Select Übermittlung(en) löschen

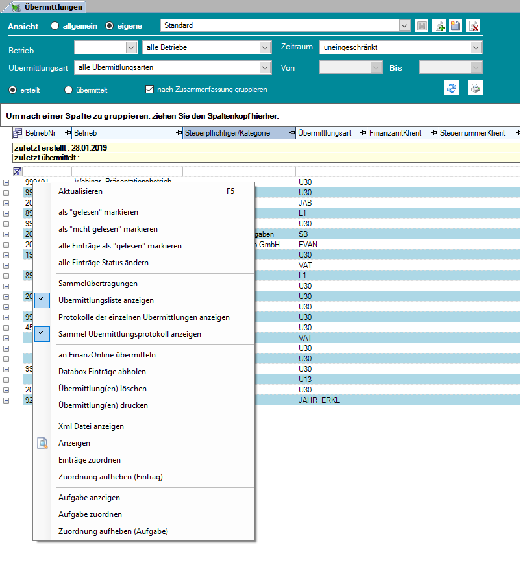click(x=143, y=389)
